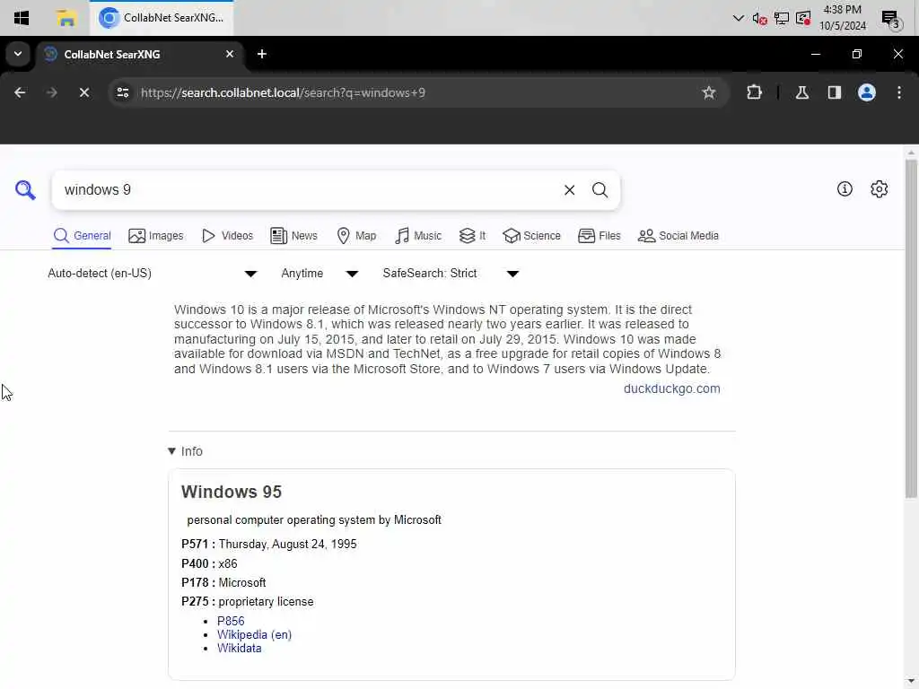Viewport: 919px width, 689px height.
Task: Open the Anytime time range dropdown
Action: click(319, 274)
